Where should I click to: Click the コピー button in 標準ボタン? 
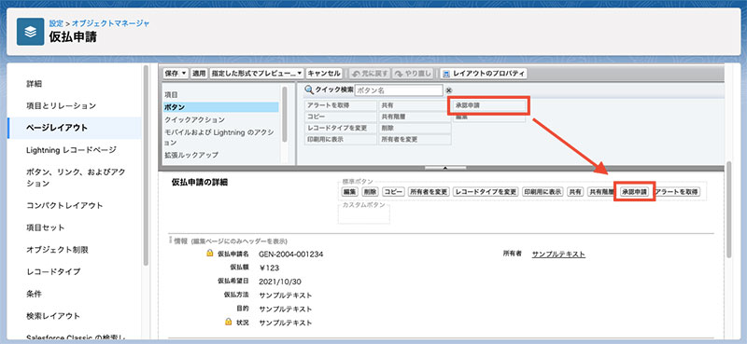[x=393, y=192]
